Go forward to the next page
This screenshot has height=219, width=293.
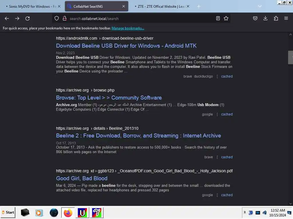coord(17,19)
